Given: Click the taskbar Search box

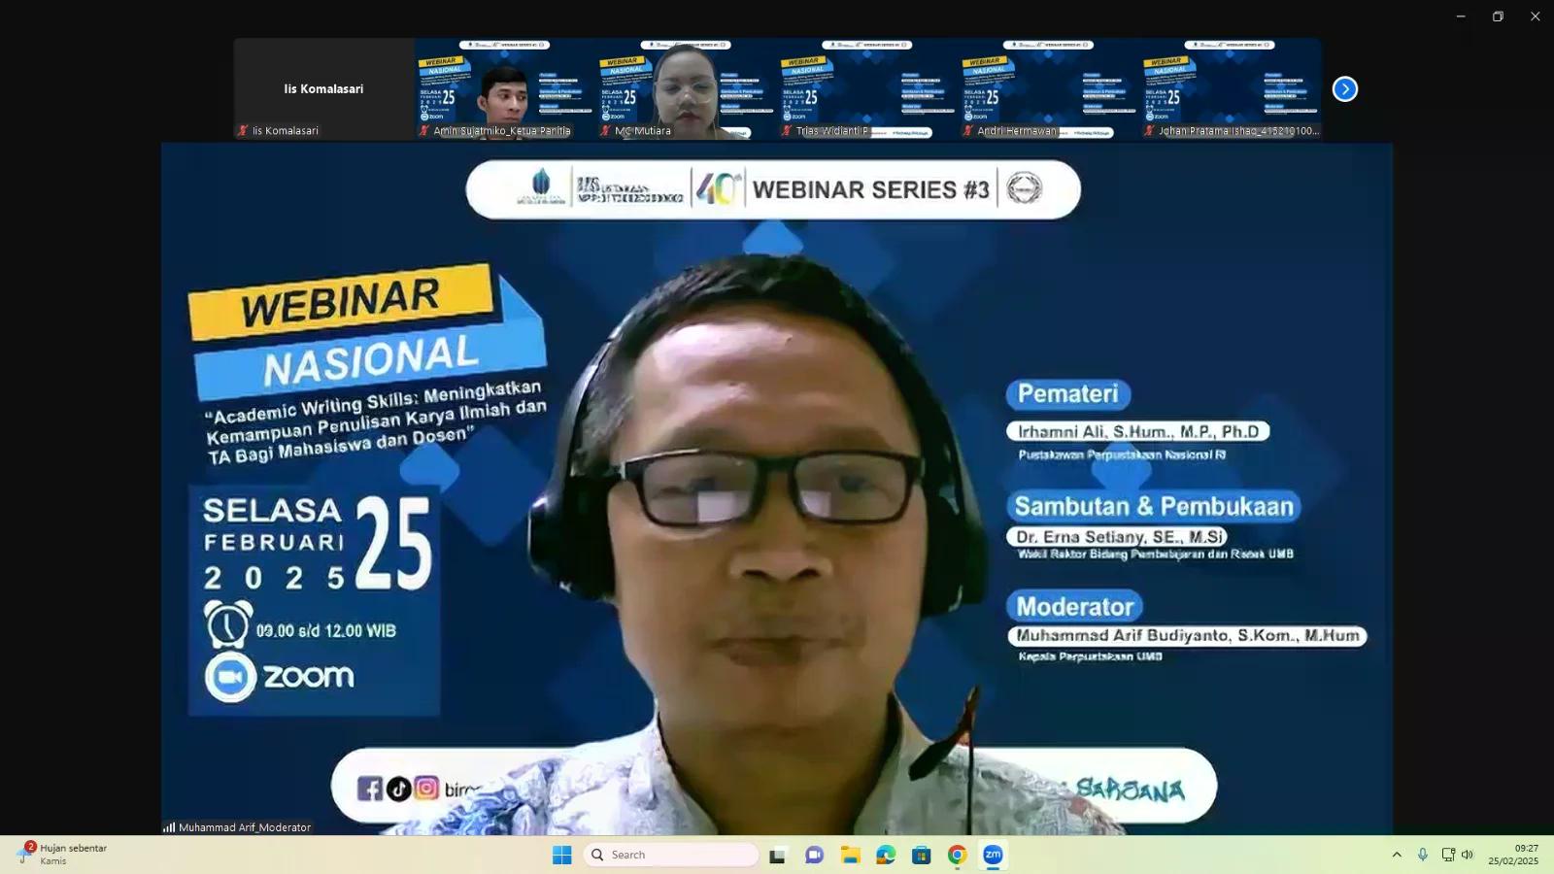Looking at the screenshot, I should click(x=671, y=855).
